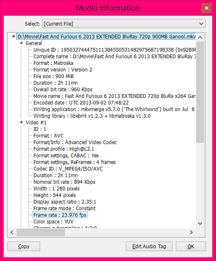The image size is (216, 261).
Task: Select the Format : Matroska entry
Action: click(x=53, y=63)
